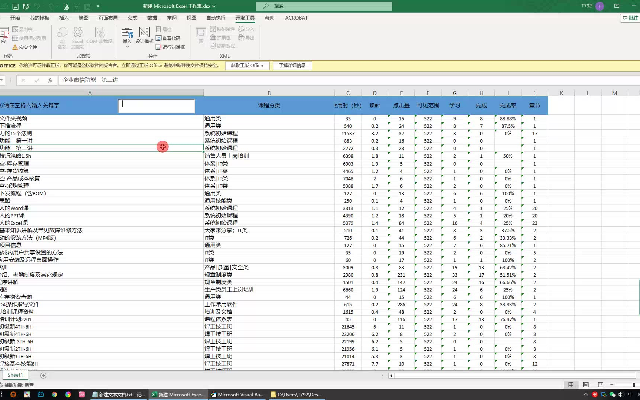Image resolution: width=640 pixels, height=400 pixels.
Task: Expand the ribbon display options chevron
Action: [x=98, y=6]
